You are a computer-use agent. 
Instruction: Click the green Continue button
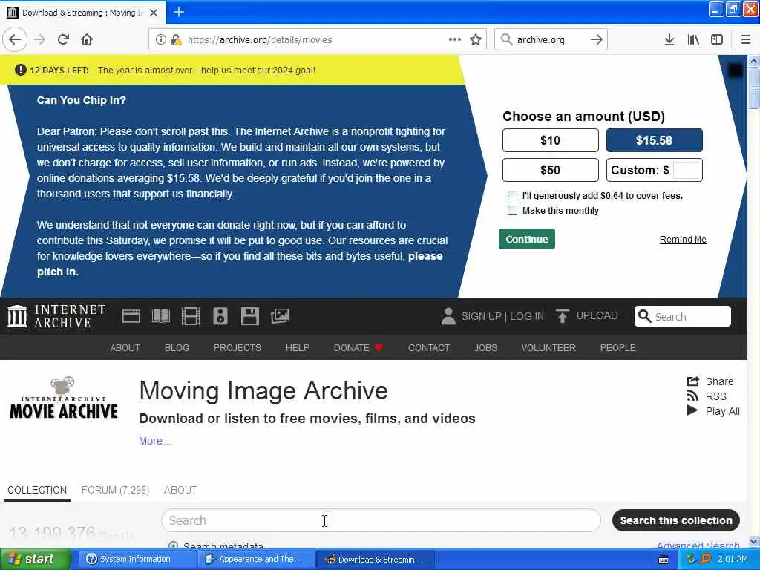click(x=527, y=239)
